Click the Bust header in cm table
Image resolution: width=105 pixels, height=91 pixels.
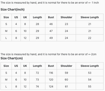pos(51,66)
